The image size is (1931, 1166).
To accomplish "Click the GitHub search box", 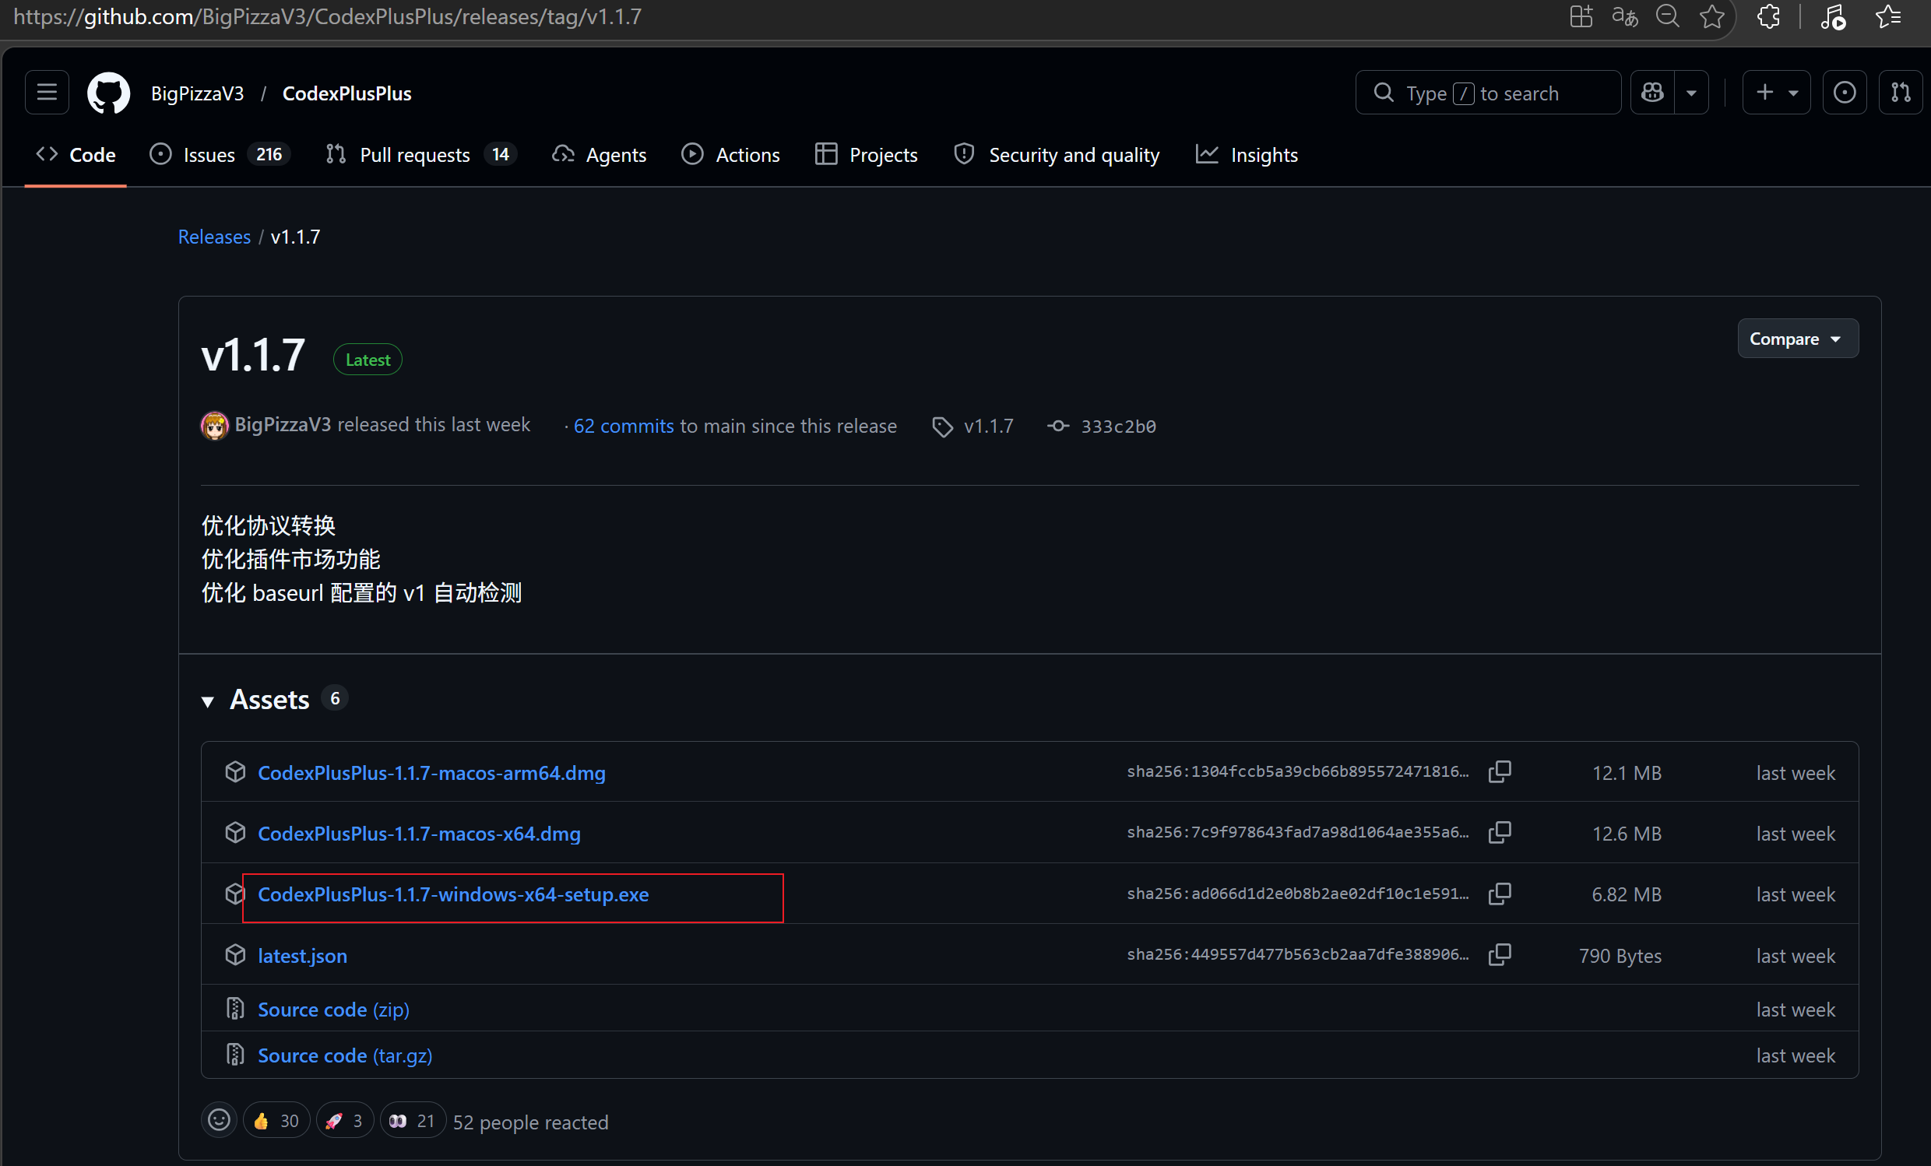I will [1488, 93].
